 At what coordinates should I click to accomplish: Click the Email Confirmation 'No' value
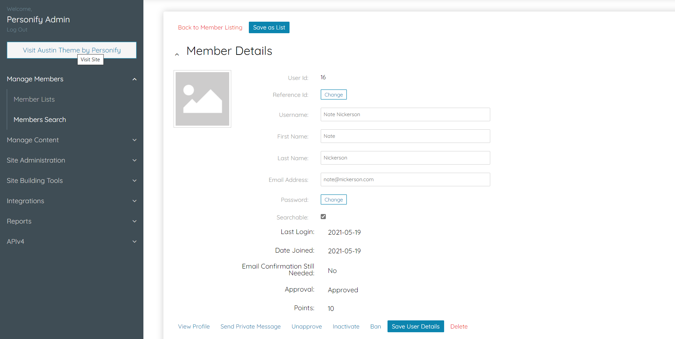click(332, 271)
